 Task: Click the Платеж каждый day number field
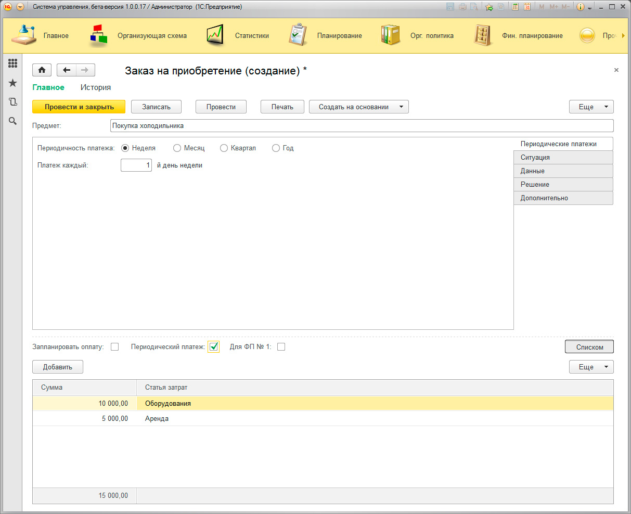tap(136, 165)
